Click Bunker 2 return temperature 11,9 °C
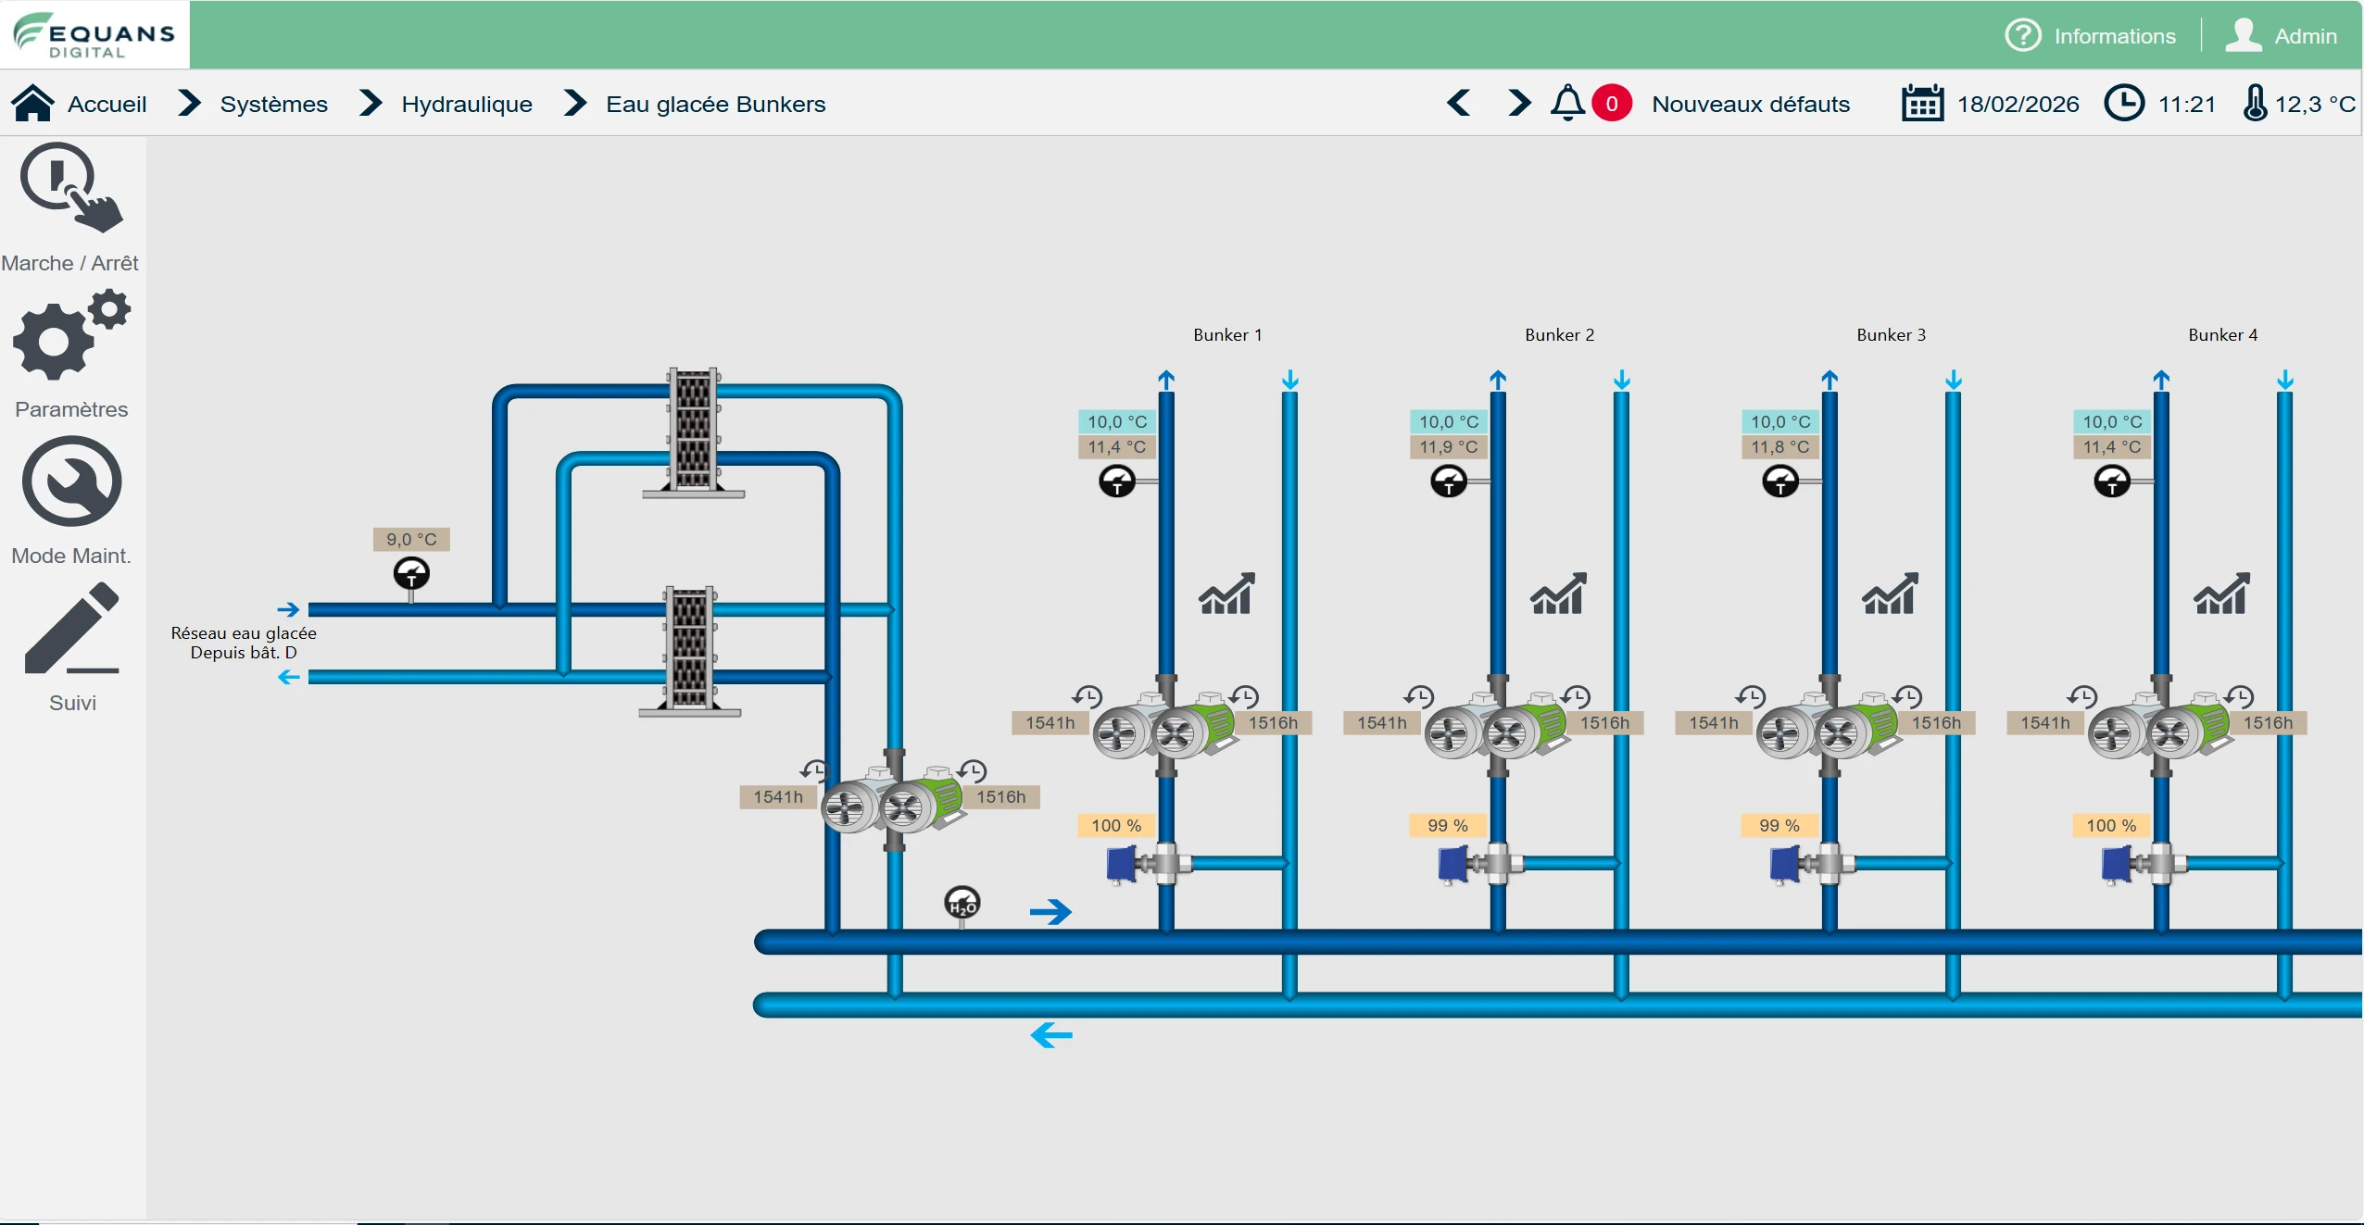 1449,447
